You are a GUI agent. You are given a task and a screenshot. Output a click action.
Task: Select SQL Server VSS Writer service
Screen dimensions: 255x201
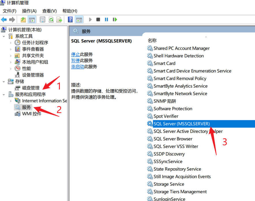(176, 146)
